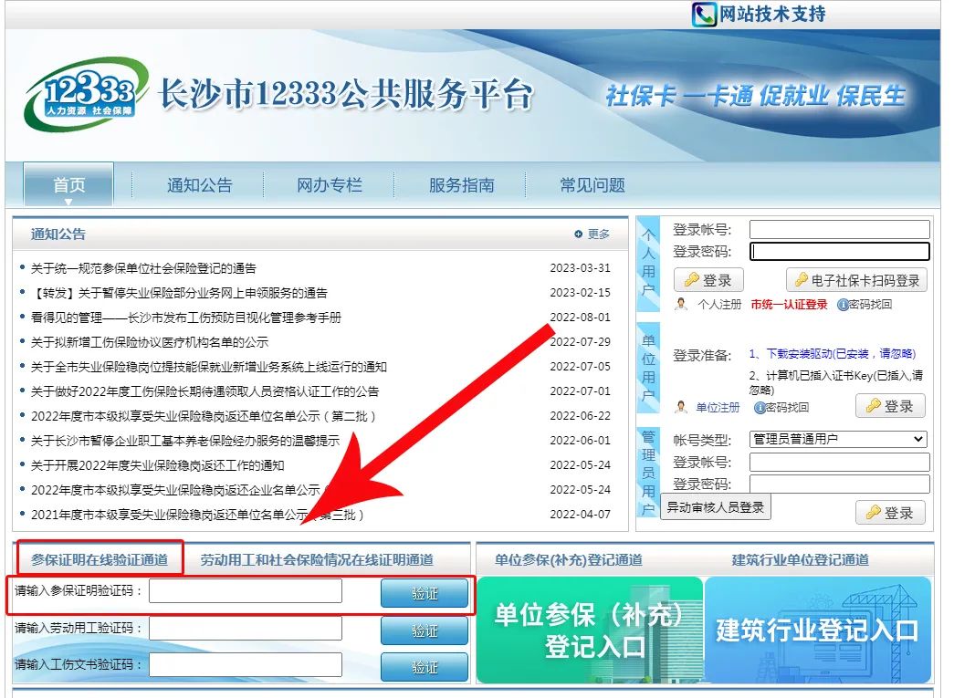Viewport: 954px width, 698px height.
Task: Click the info icon beside unit 密码找回
Action: pos(760,407)
